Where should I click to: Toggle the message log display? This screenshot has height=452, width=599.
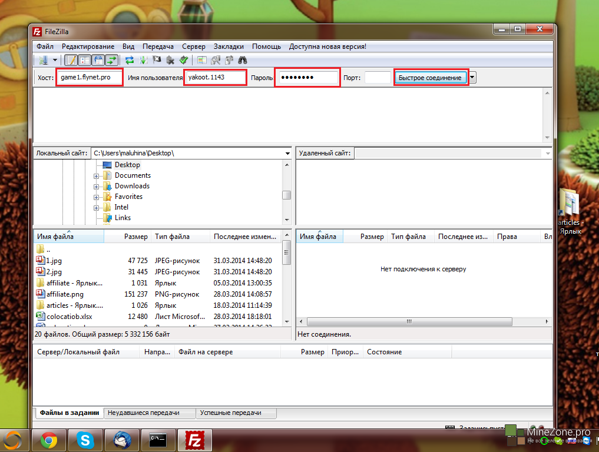71,60
